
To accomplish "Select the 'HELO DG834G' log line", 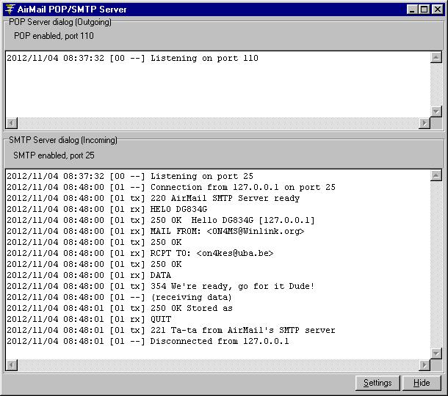I will pos(107,209).
